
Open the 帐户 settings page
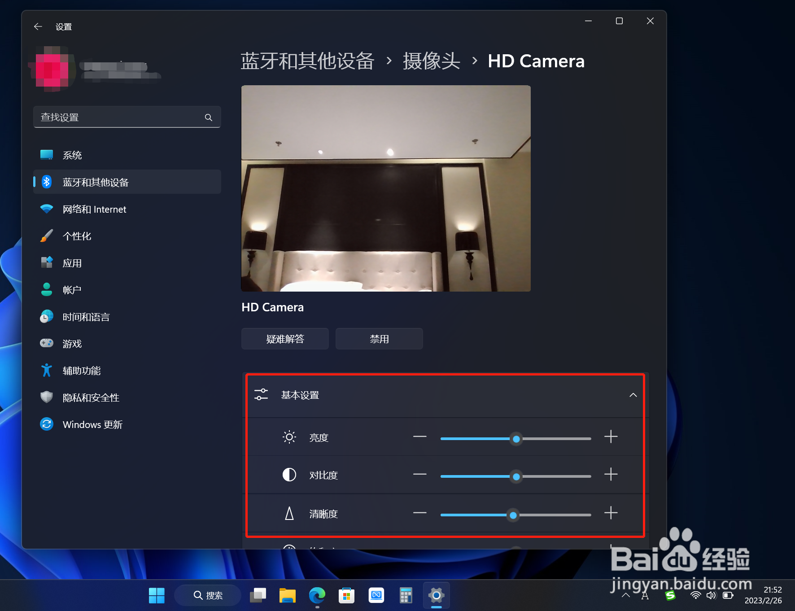point(127,290)
